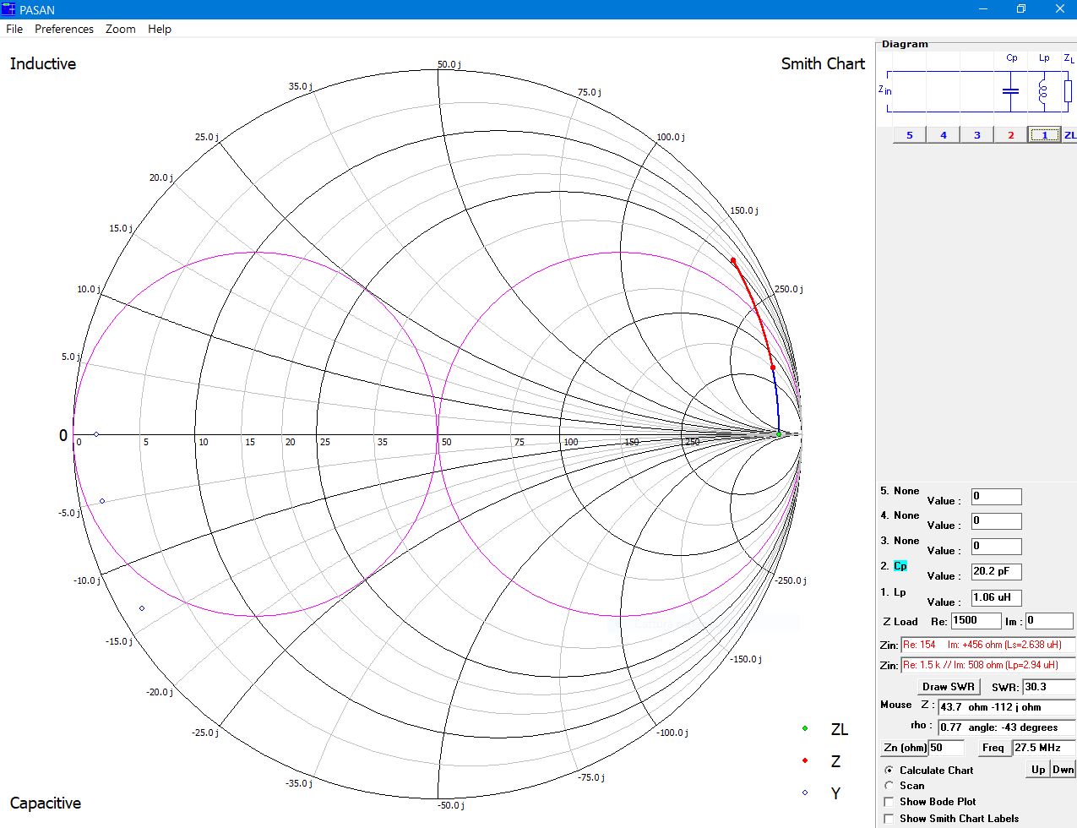Click the '50.0 j' label at chart top
The width and height of the screenshot is (1077, 828).
point(449,65)
